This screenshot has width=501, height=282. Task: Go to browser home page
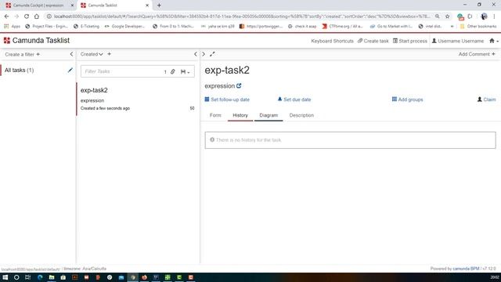coord(37,16)
